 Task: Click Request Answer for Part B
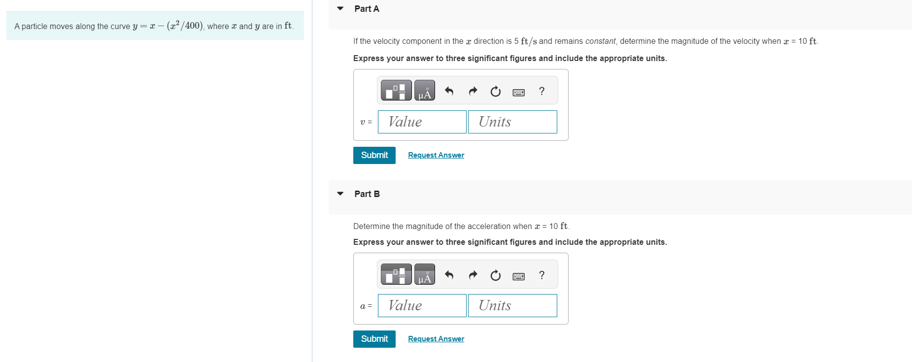point(436,339)
